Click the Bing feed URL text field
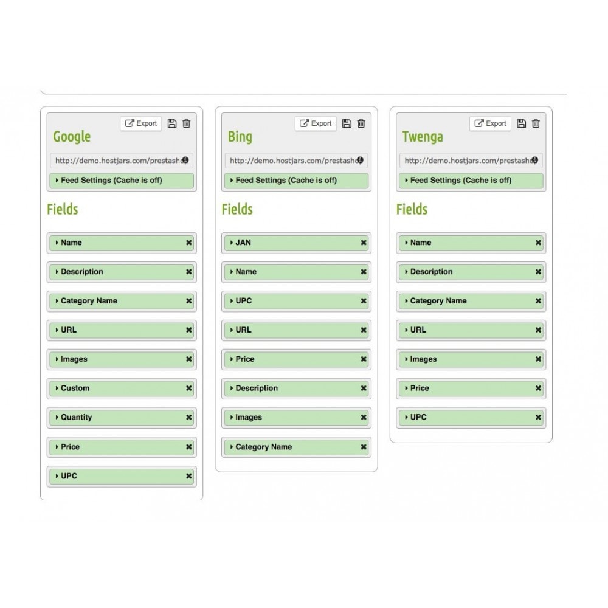 (296, 161)
